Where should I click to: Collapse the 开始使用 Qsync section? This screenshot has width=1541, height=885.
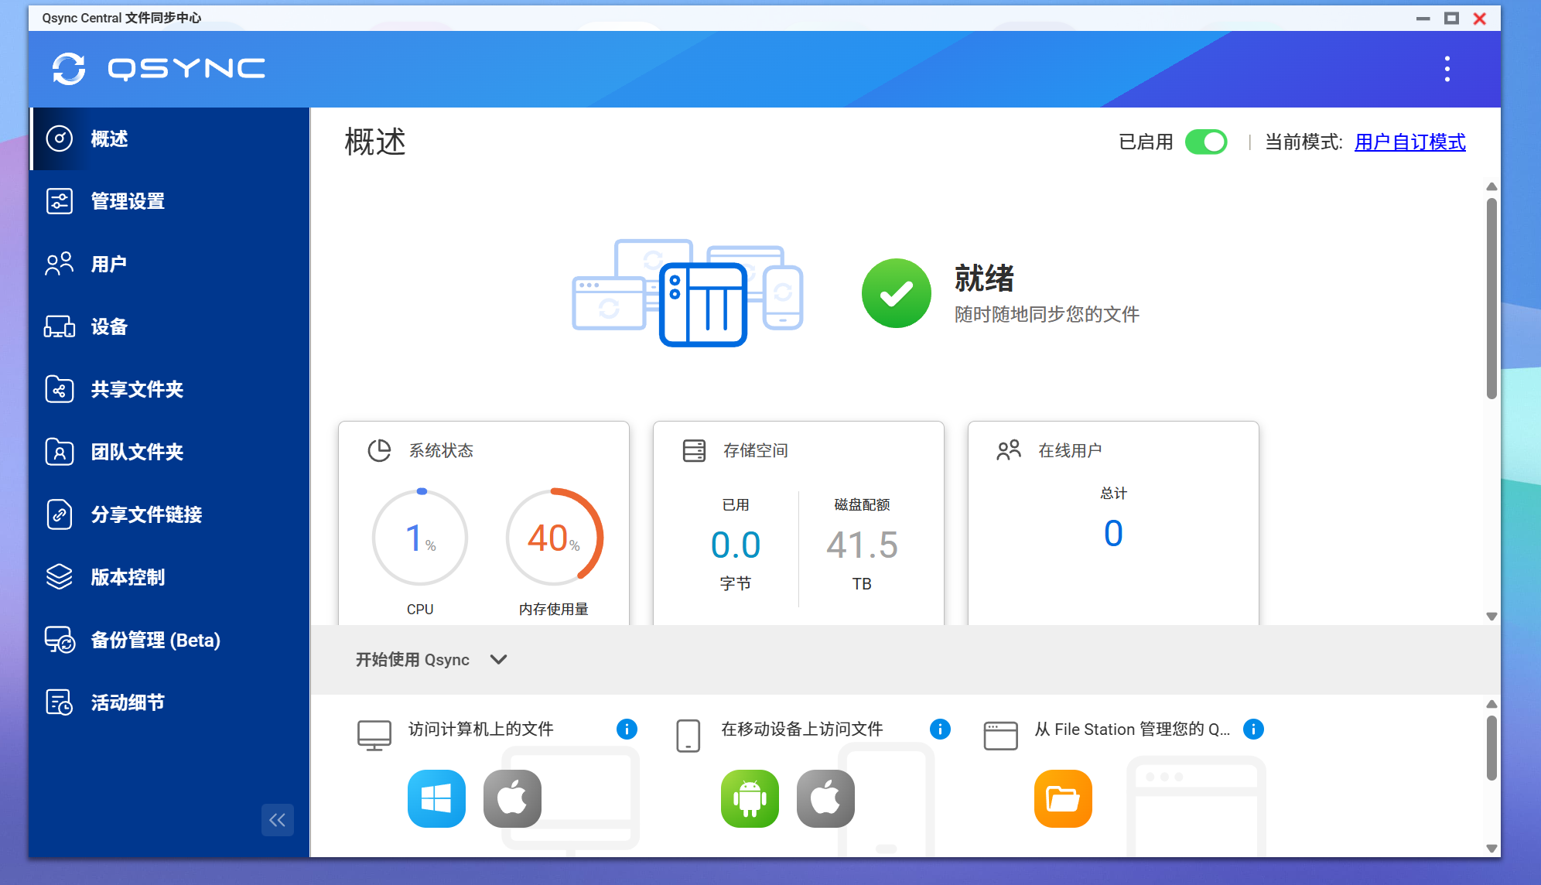[x=499, y=659]
